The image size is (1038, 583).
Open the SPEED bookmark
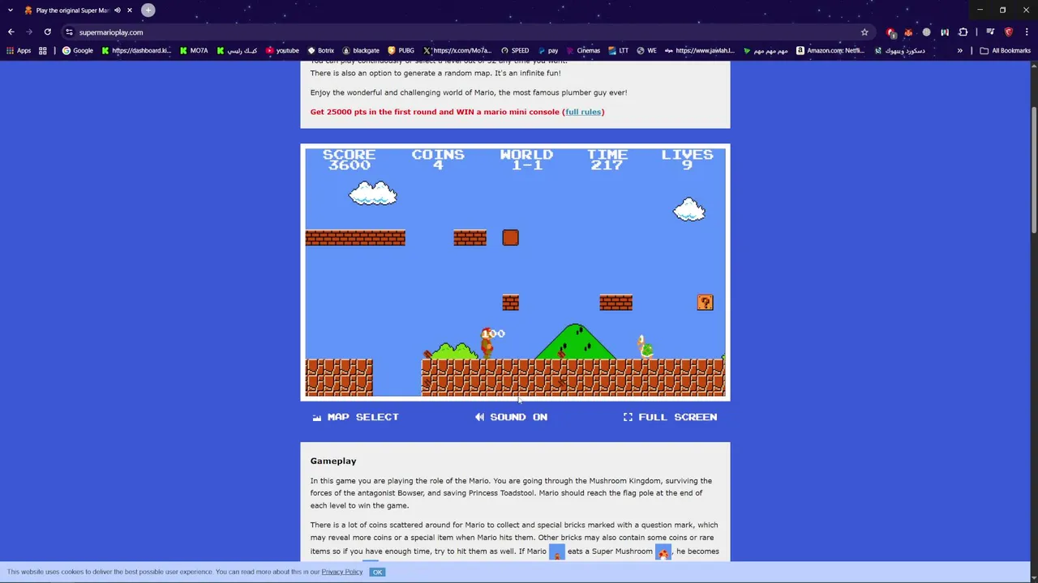tap(515, 50)
